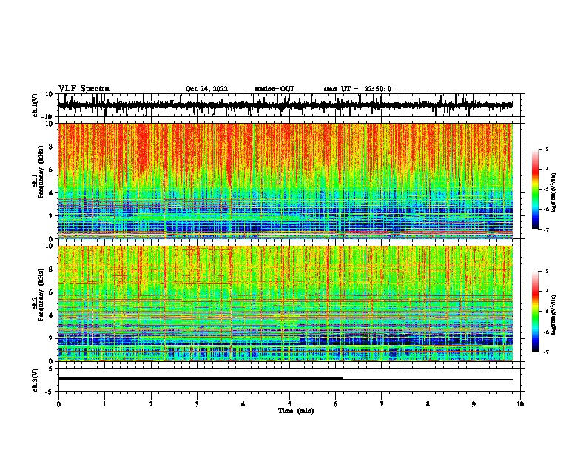This screenshot has width=586, height=453.
Task: Click time-axis tick label "9"
Action: click(x=474, y=404)
